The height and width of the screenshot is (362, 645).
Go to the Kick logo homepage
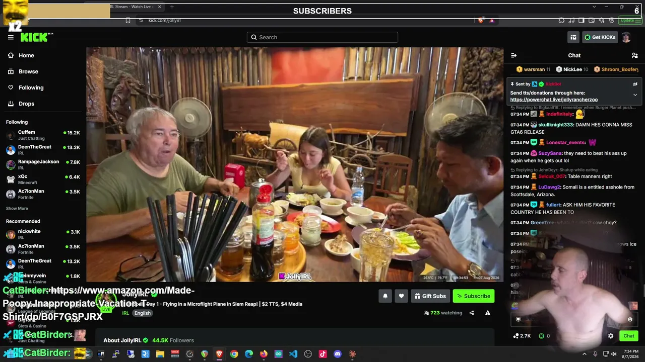[36, 37]
